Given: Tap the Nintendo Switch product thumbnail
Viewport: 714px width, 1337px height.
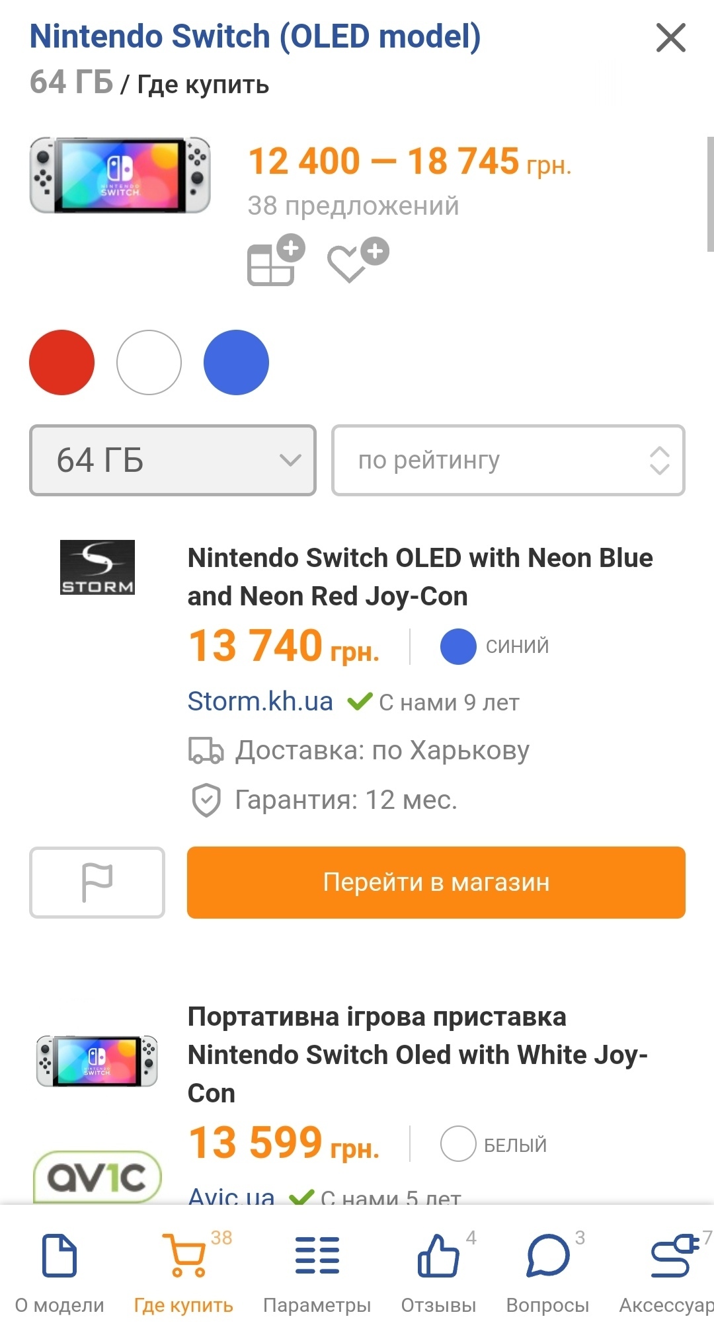Looking at the screenshot, I should (120, 175).
